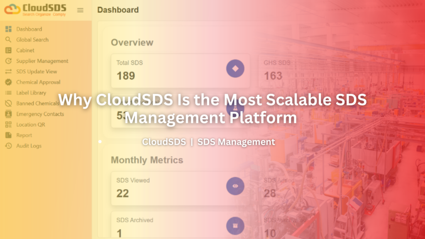The height and width of the screenshot is (239, 425).
Task: Click the Cabinet sidebar icon
Action: pyautogui.click(x=8, y=50)
